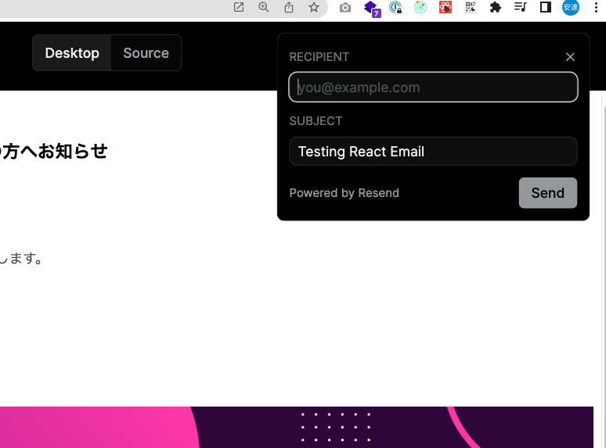Click the Send button
Image resolution: width=606 pixels, height=448 pixels.
click(547, 193)
